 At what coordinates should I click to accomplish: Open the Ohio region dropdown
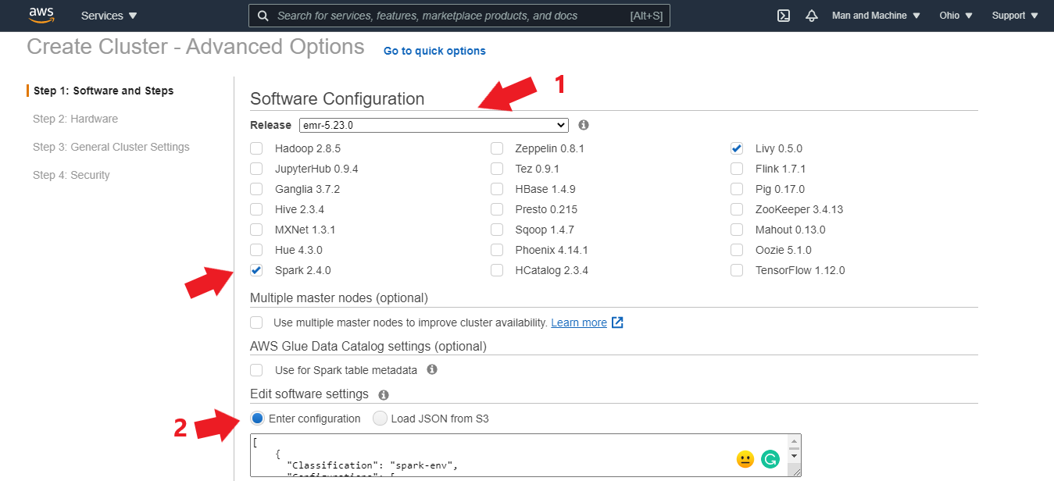tap(956, 16)
